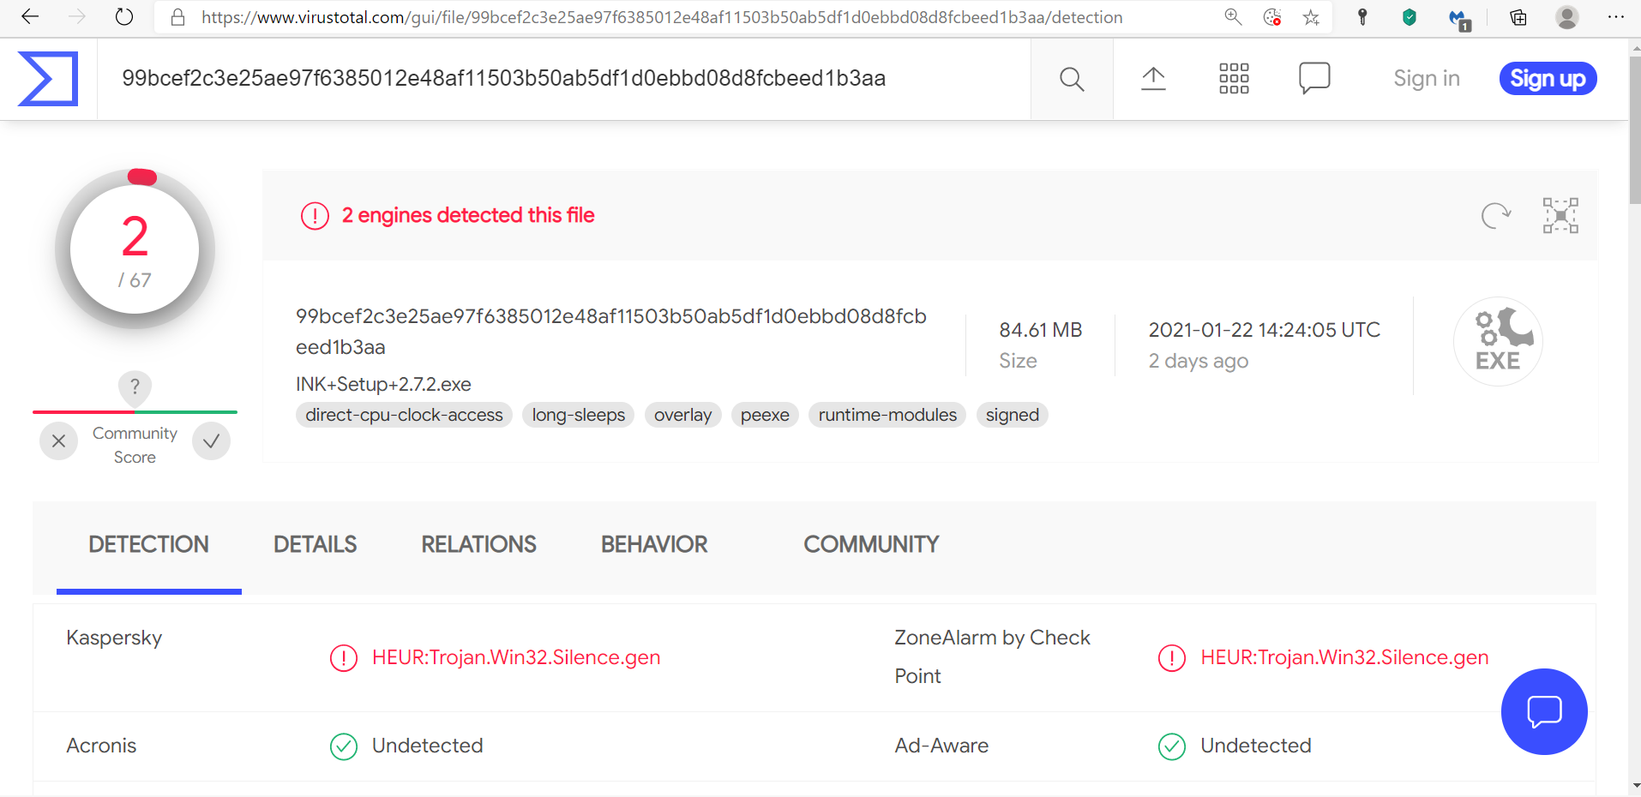Click "2 engines detected this file" banner text
Screen dimensions: 1641x797
point(468,215)
